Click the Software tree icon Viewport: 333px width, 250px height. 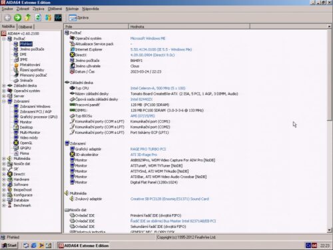(10, 185)
